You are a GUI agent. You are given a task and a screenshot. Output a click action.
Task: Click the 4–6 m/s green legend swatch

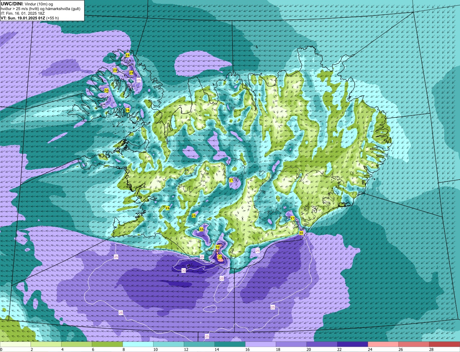tap(77, 344)
